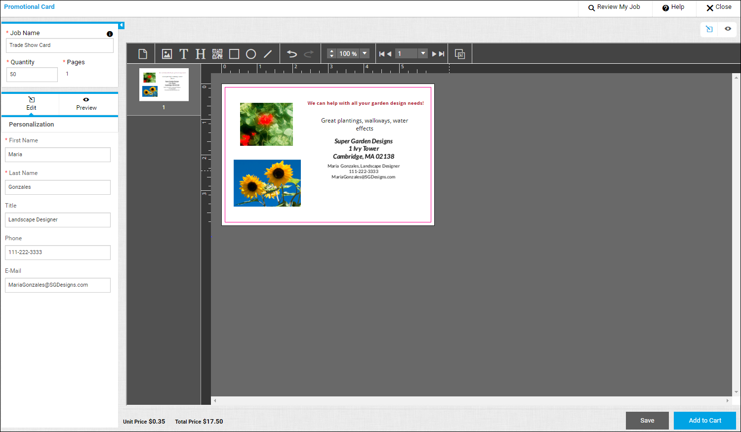
Task: Click Review My Job
Action: coord(614,7)
